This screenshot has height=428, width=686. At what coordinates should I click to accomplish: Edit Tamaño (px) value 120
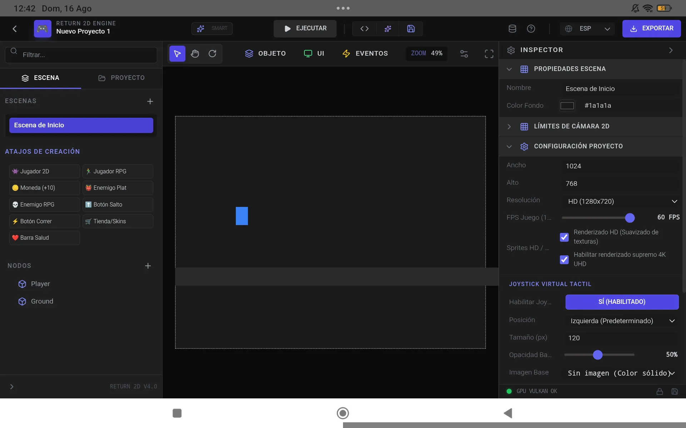pos(621,338)
